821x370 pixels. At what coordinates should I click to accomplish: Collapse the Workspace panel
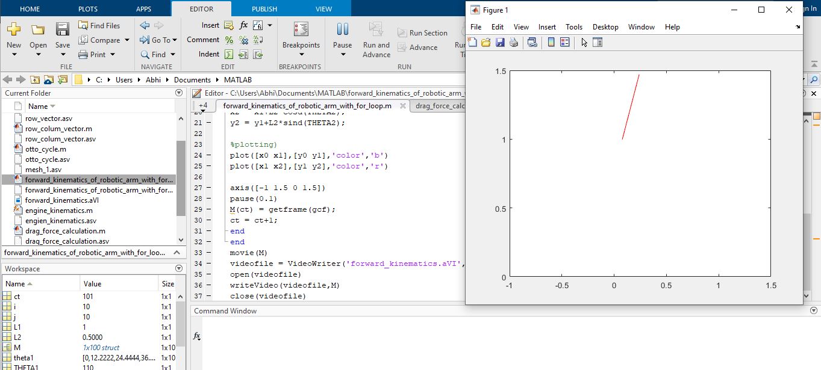[179, 268]
